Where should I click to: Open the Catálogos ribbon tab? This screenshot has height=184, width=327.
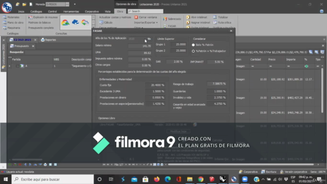(36, 11)
